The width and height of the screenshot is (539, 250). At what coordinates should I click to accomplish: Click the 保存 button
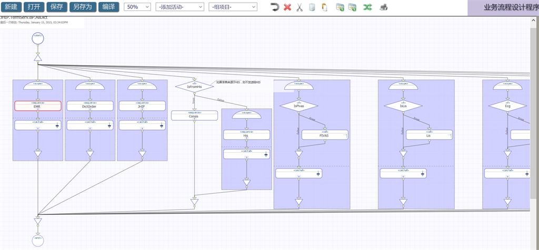tap(56, 7)
